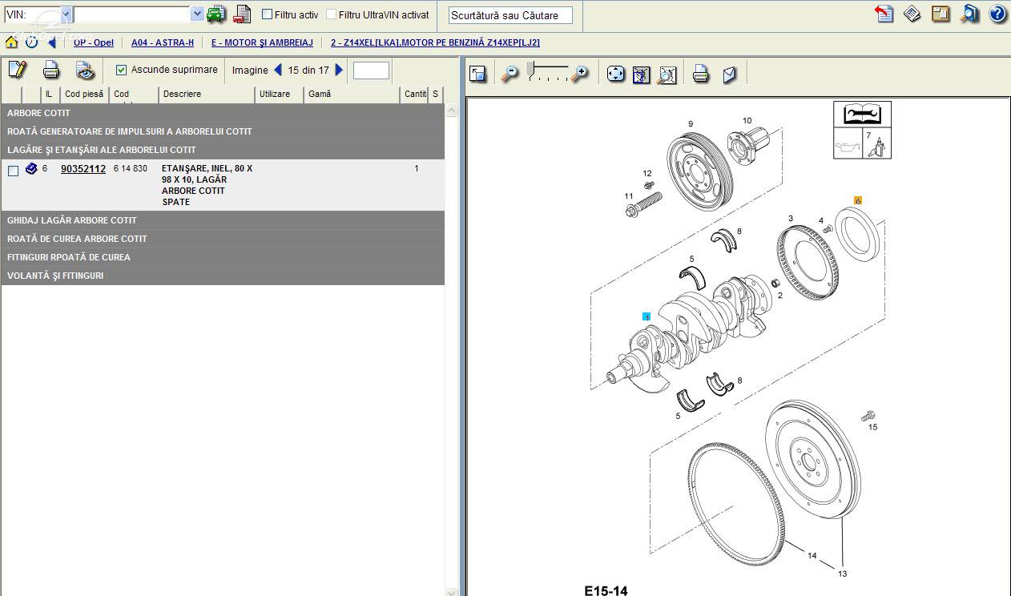Open E - MOTOR ŞI AMBREIAJ breadcrumb
Screen dimensions: 1011x596
tap(262, 42)
